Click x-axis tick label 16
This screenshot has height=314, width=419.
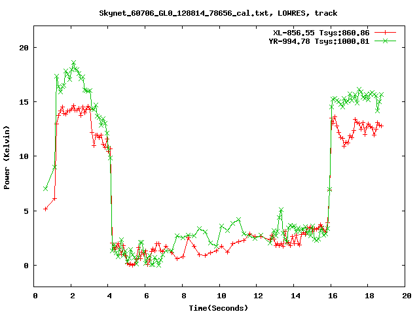coord(333,296)
